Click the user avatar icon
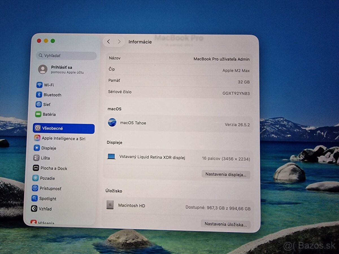 point(43,69)
